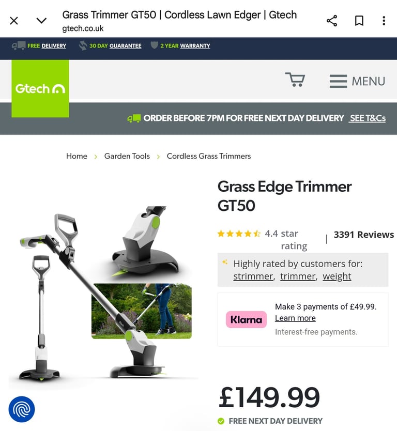
Task: Open the hamburger MENU
Action: click(x=357, y=81)
